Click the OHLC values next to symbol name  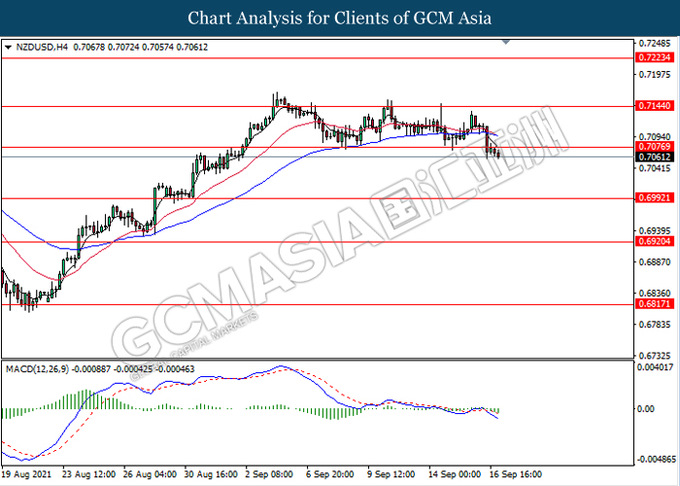pos(141,48)
